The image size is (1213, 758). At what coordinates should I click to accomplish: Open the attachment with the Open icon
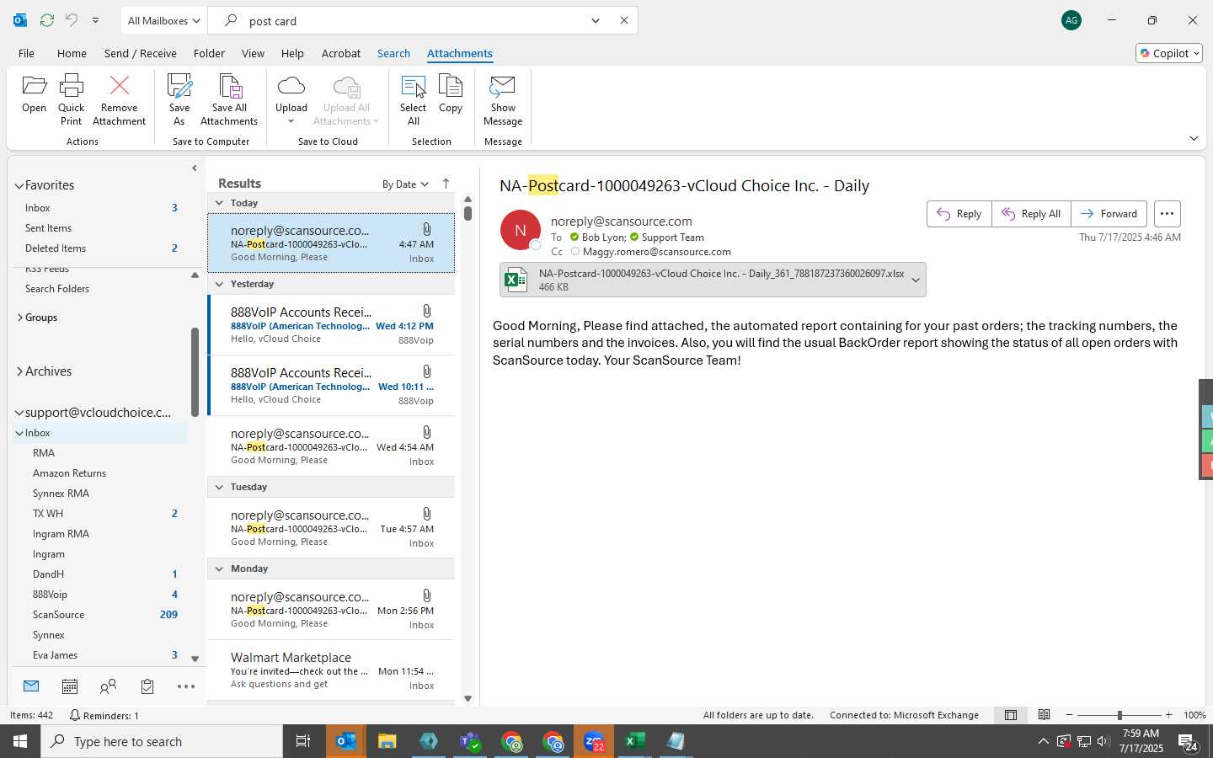[x=34, y=93]
